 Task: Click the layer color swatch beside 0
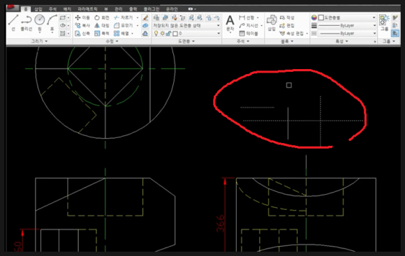click(175, 33)
